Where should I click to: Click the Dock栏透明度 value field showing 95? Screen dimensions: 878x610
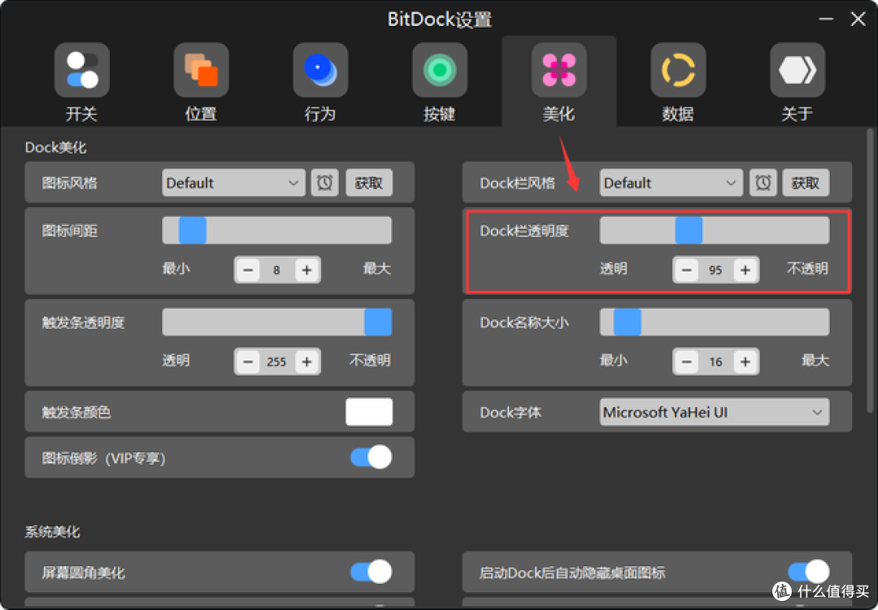[x=715, y=270]
